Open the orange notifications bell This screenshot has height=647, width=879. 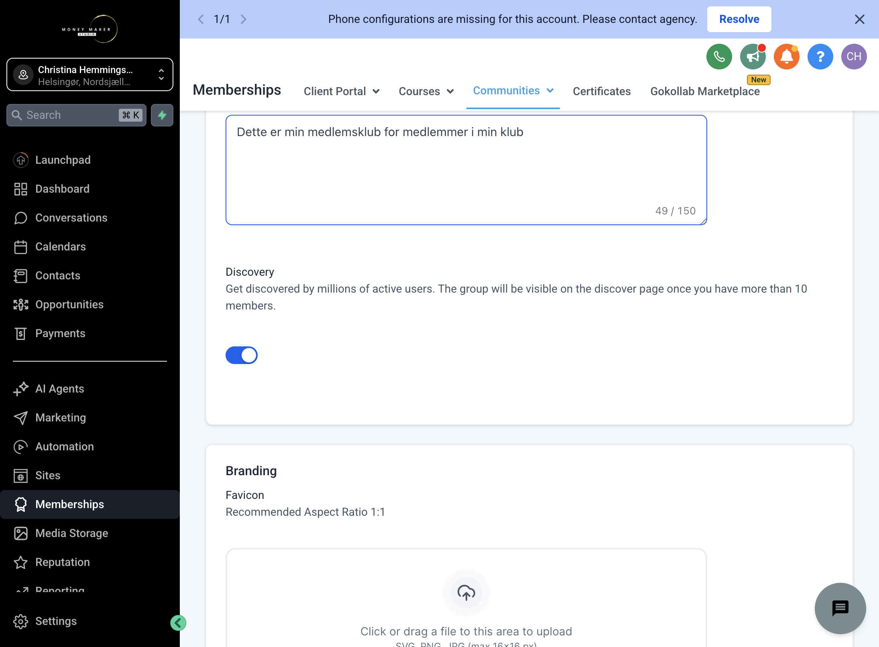(786, 57)
